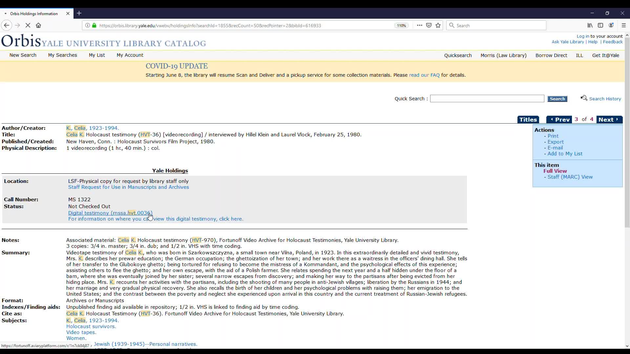Open ILL link
630x354 pixels.
[579, 55]
